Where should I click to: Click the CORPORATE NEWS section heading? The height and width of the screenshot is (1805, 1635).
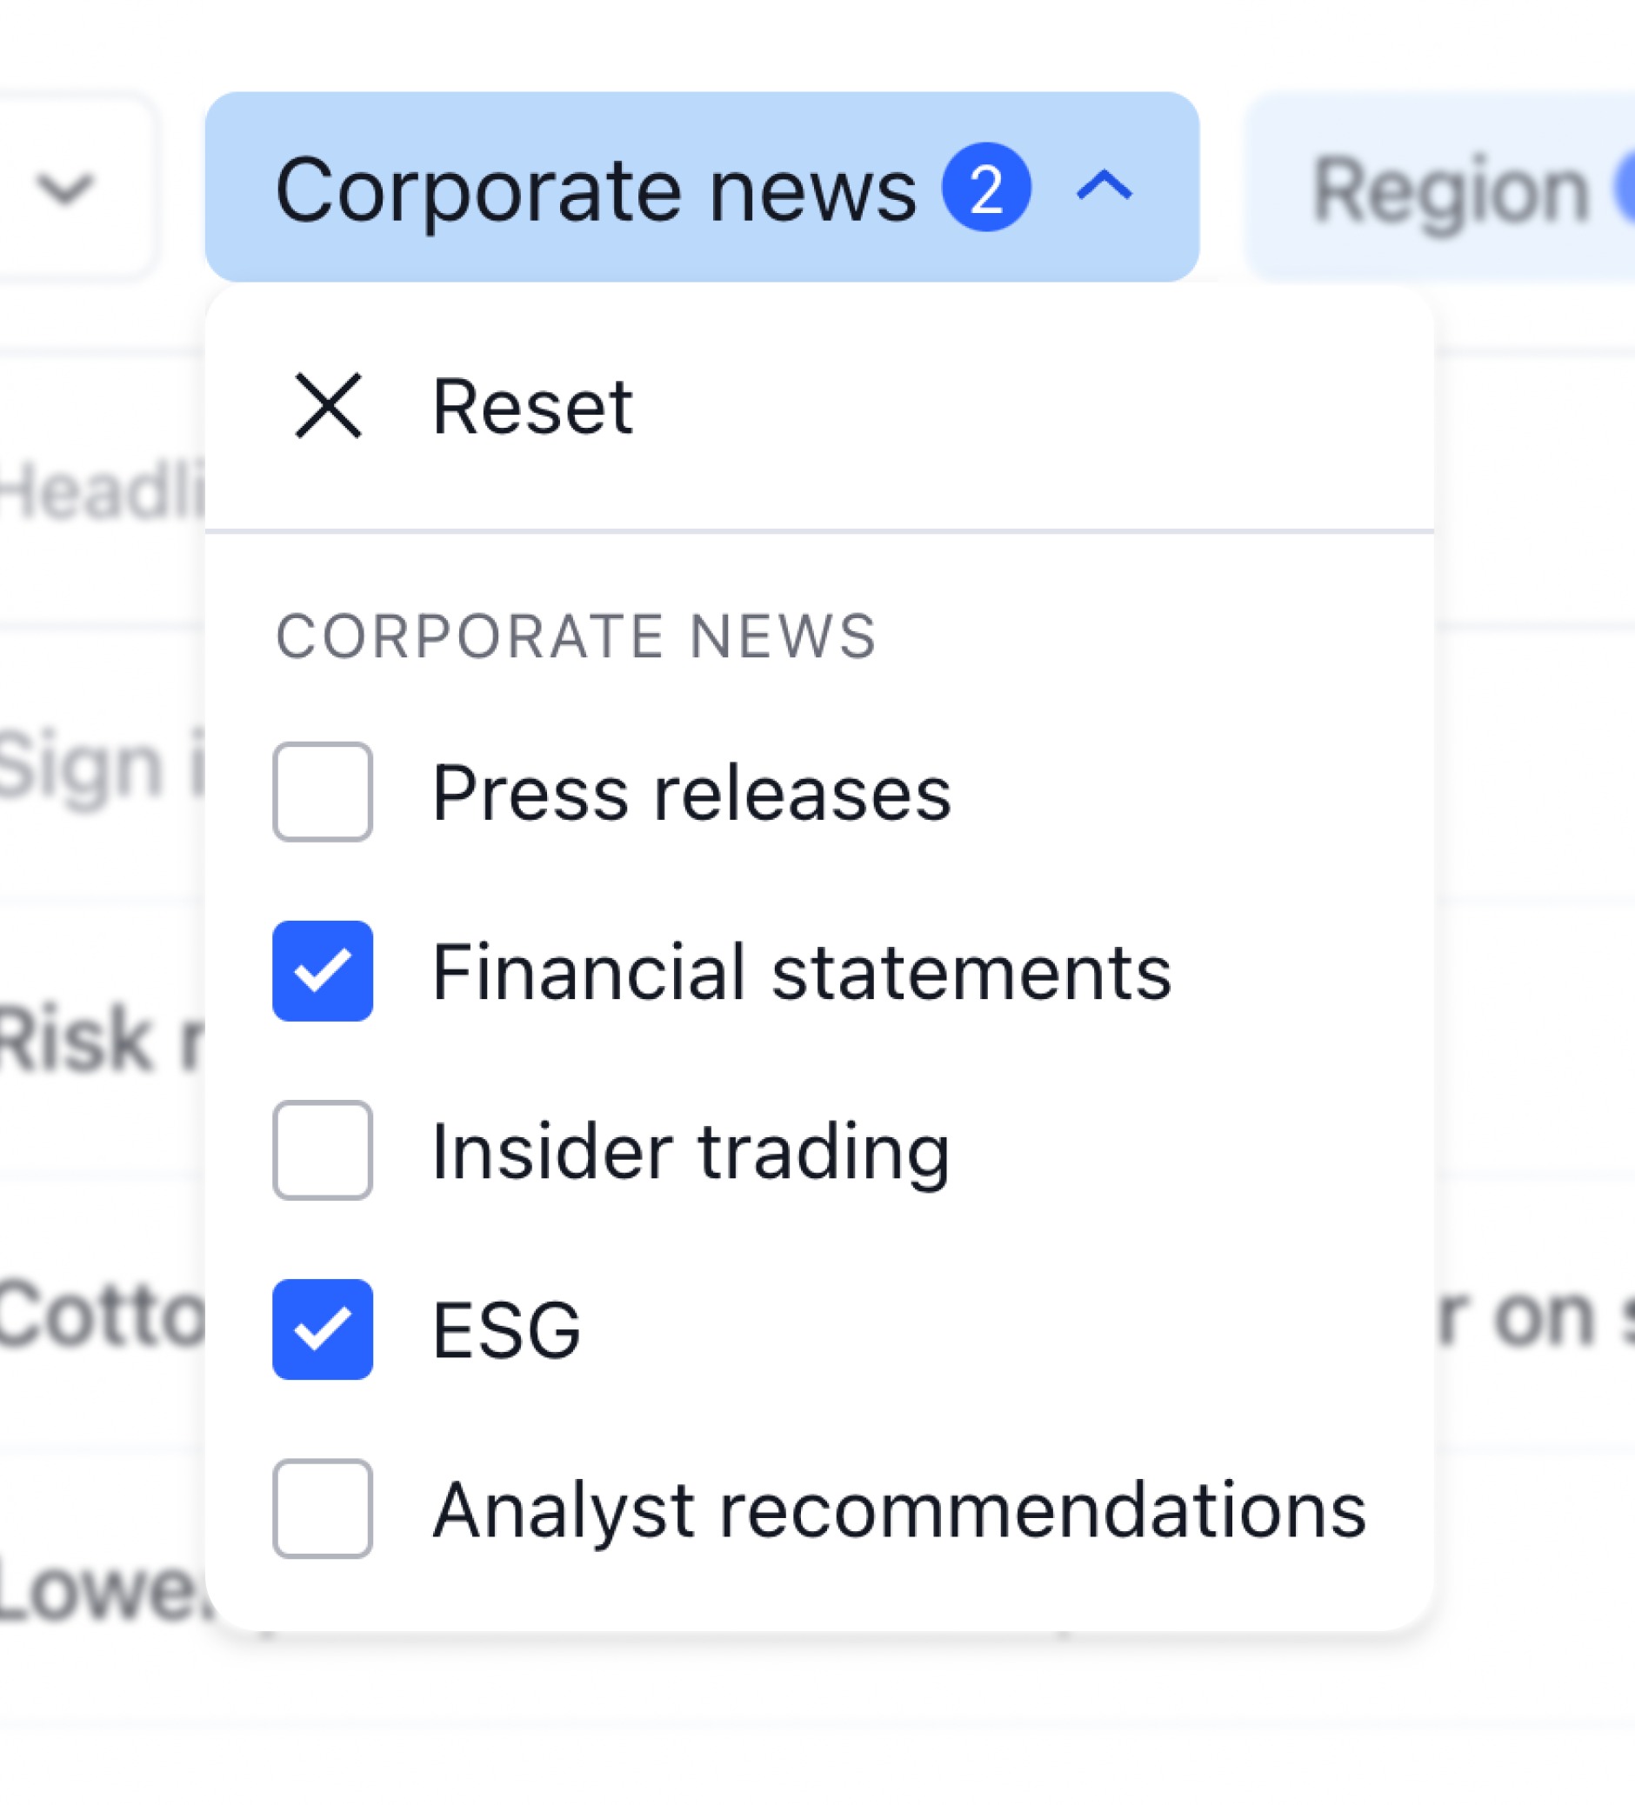pos(577,636)
